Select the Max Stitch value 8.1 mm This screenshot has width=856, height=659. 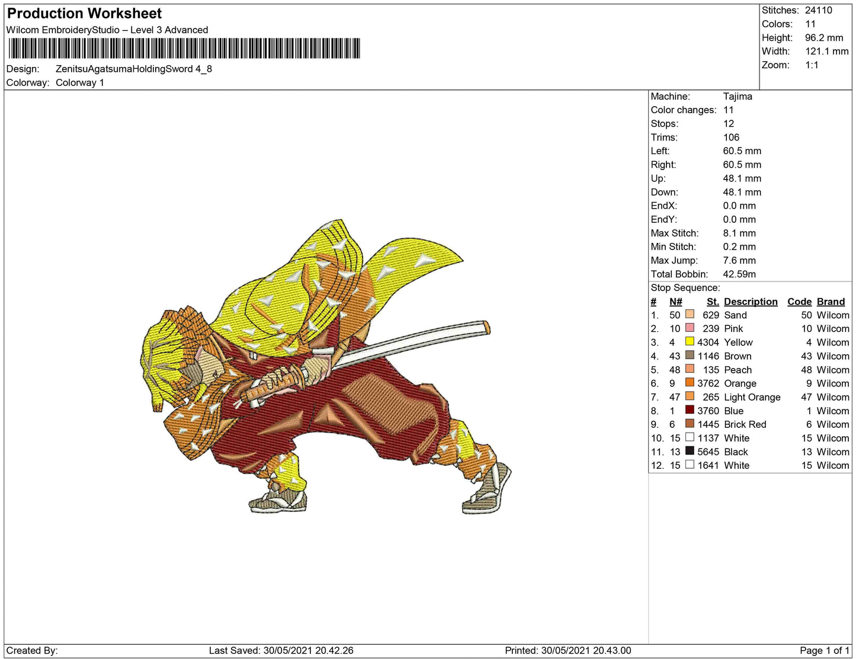point(739,233)
